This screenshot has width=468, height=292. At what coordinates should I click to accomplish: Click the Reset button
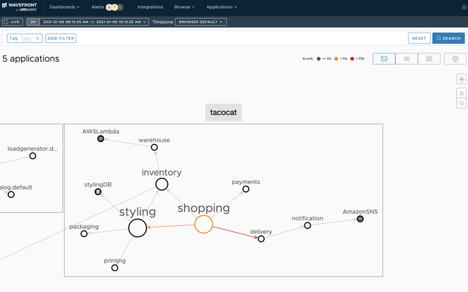419,38
